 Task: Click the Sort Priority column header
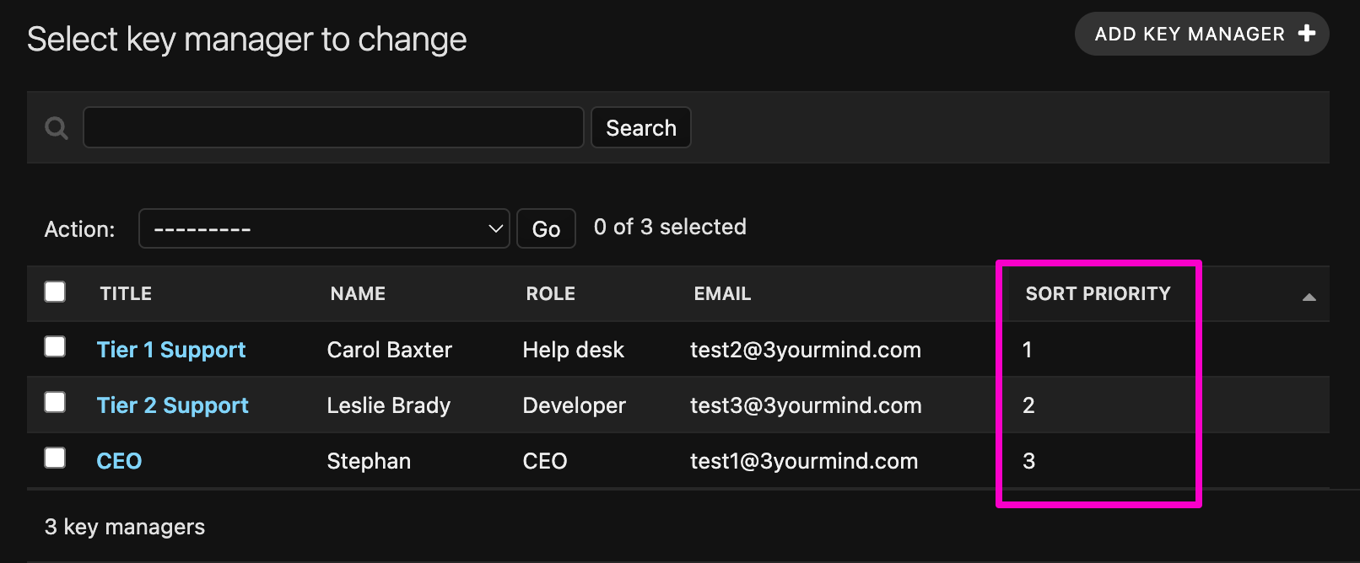pyautogui.click(x=1098, y=294)
